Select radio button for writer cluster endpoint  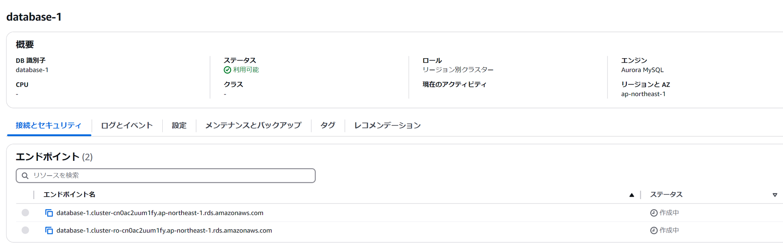pos(25,213)
